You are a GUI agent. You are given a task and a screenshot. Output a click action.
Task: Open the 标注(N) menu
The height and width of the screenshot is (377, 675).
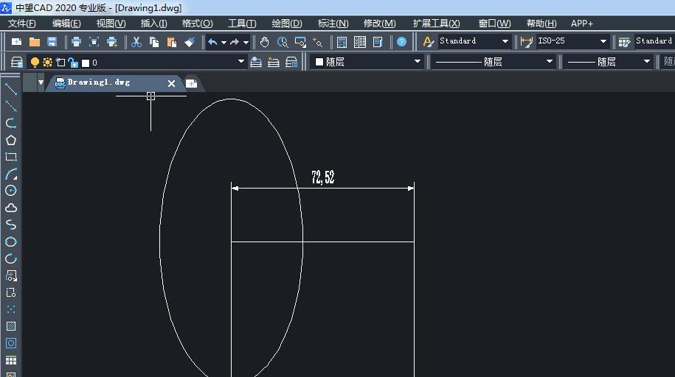tap(333, 24)
